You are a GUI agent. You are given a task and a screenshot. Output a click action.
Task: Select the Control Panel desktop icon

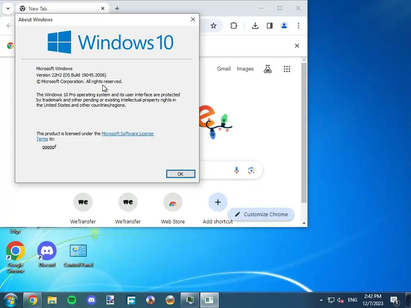(78, 255)
